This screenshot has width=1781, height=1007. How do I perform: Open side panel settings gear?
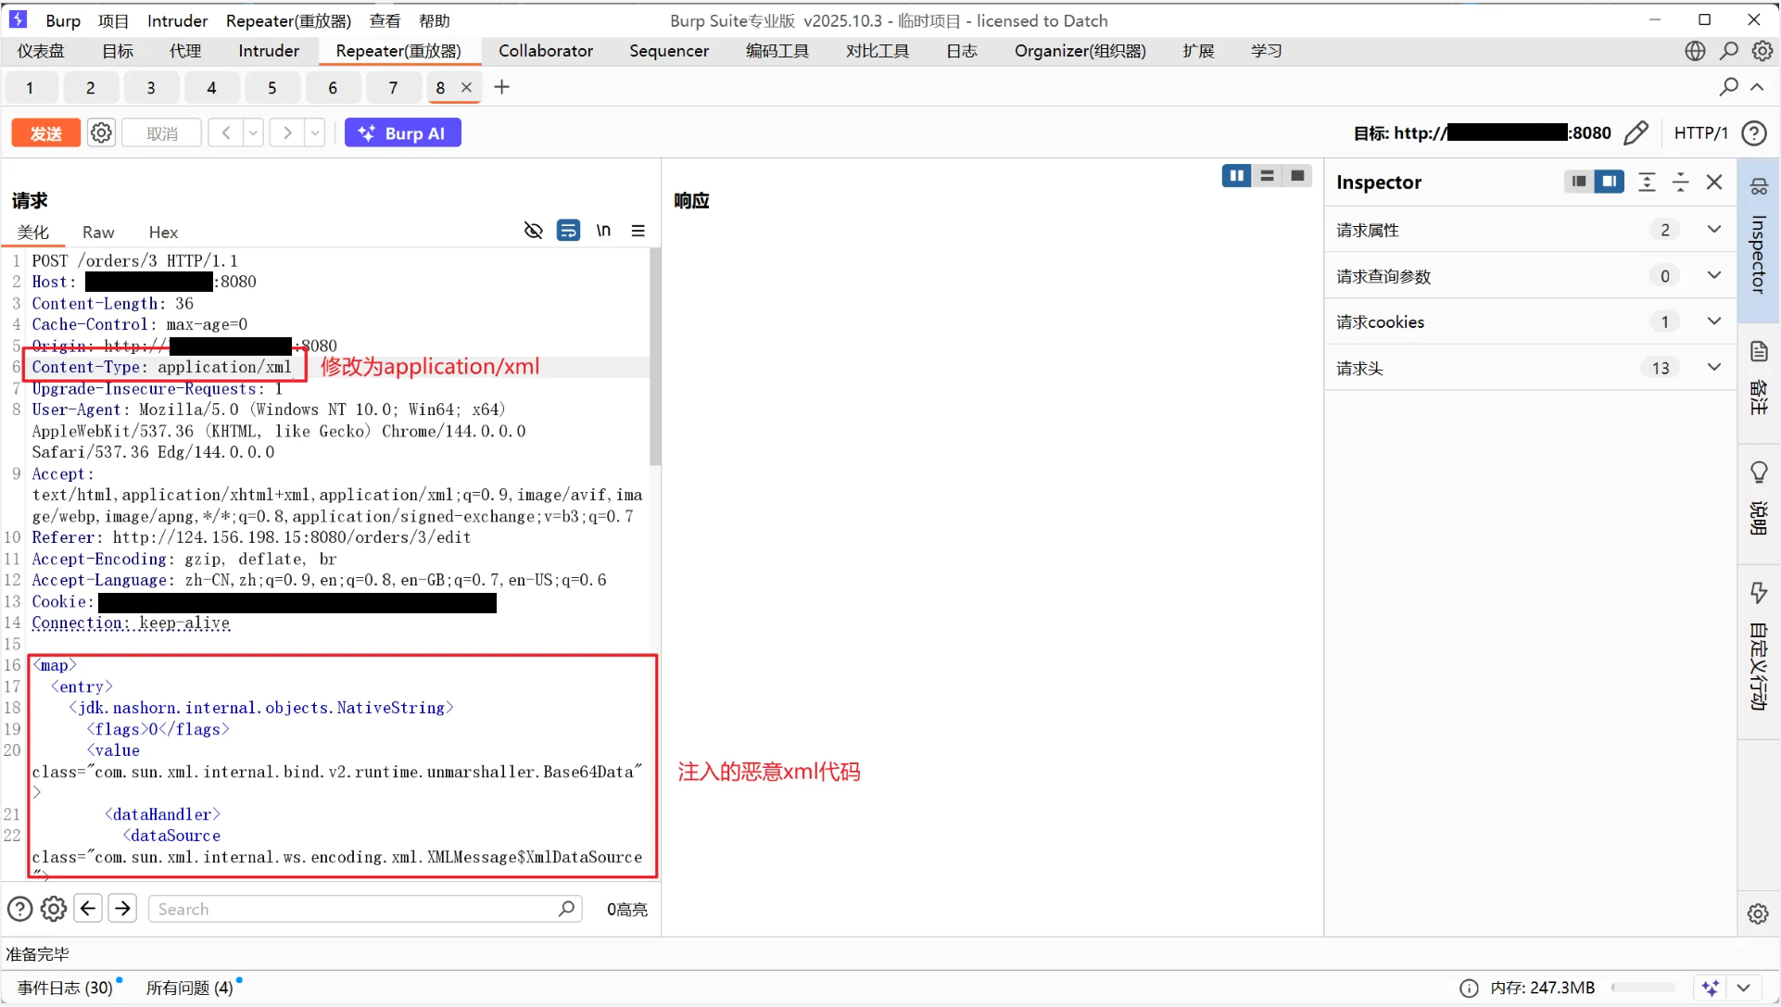click(x=1758, y=913)
